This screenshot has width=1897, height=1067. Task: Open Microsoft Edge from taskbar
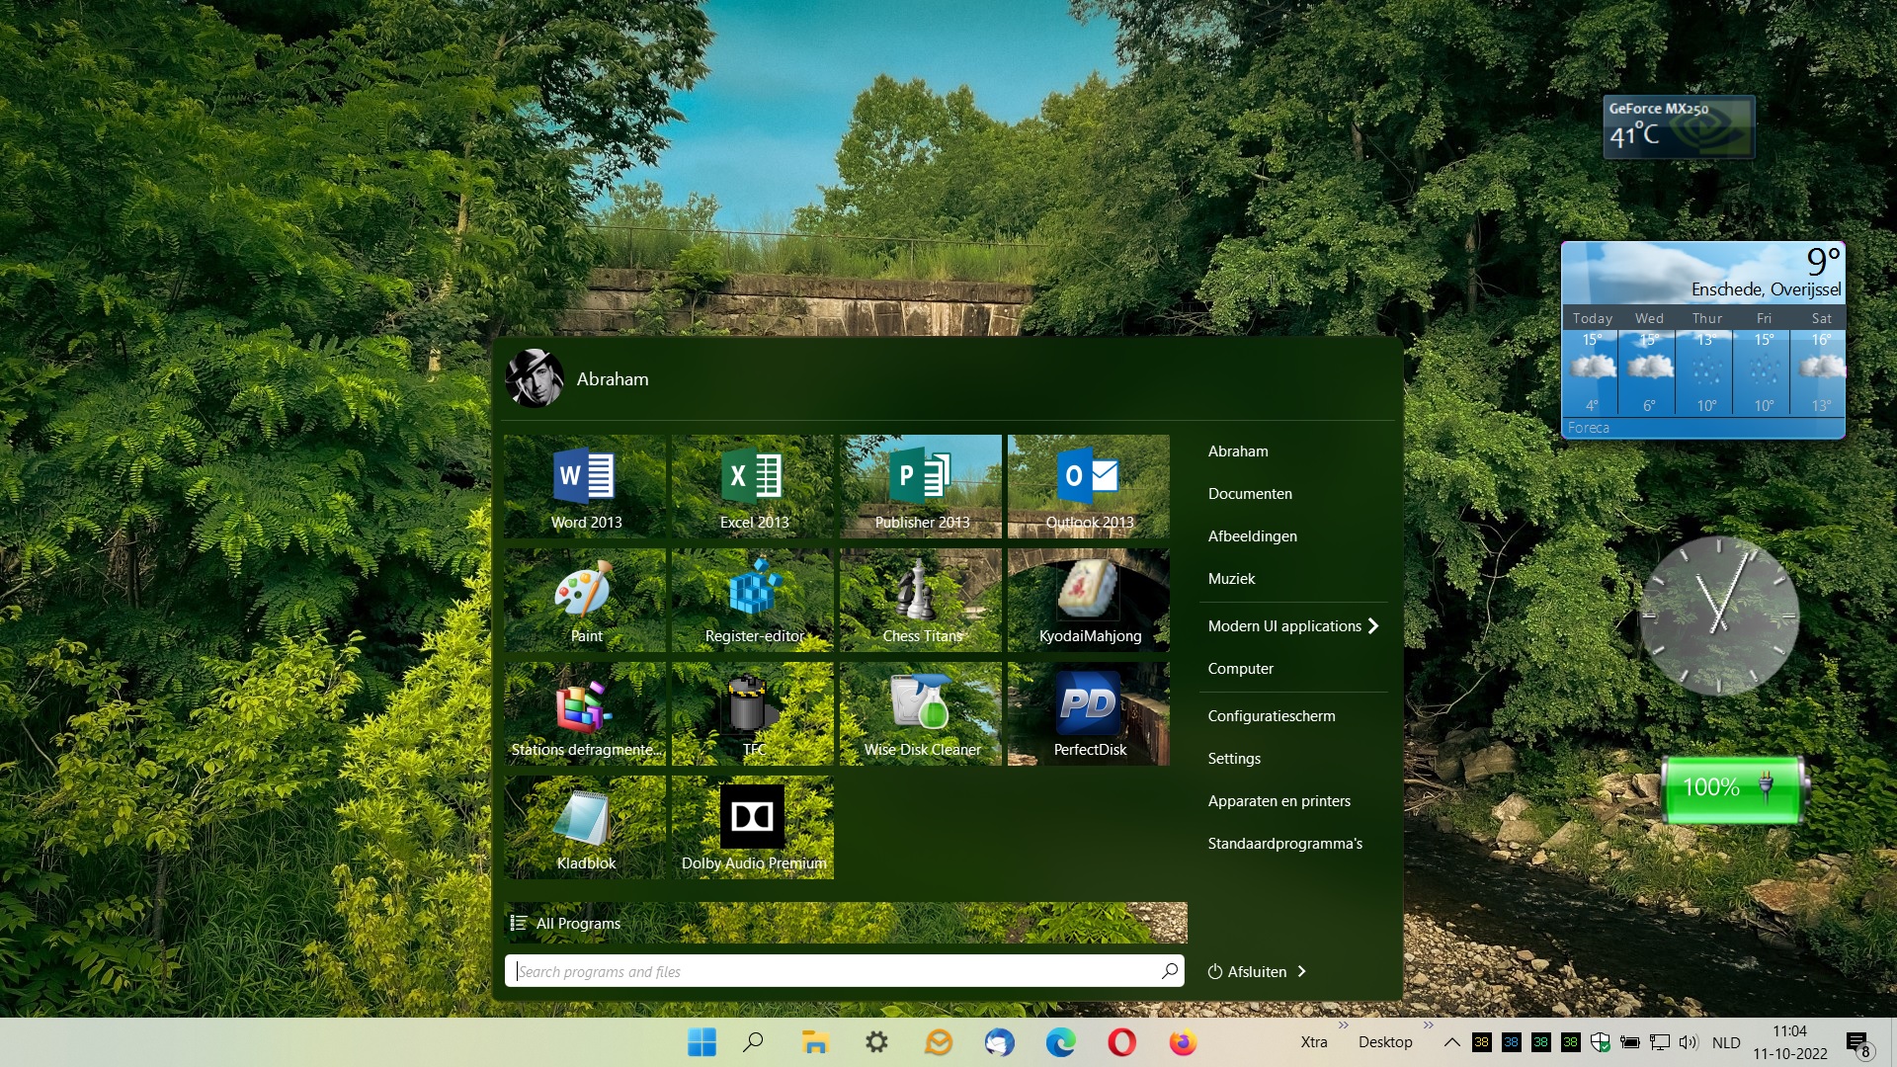click(1060, 1042)
